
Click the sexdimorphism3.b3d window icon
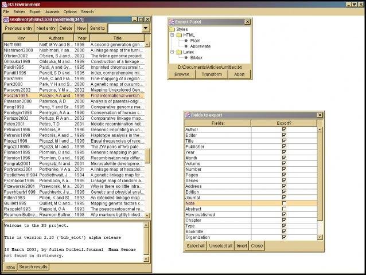(6, 19)
